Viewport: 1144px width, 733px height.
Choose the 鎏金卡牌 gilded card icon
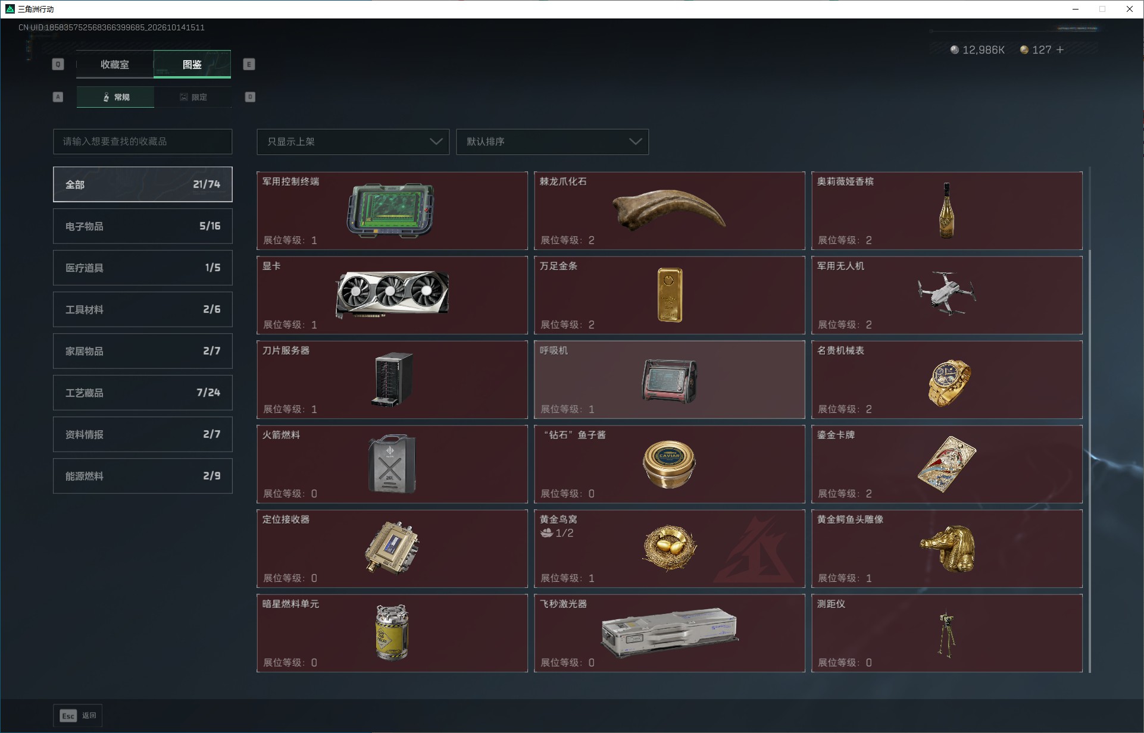946,464
